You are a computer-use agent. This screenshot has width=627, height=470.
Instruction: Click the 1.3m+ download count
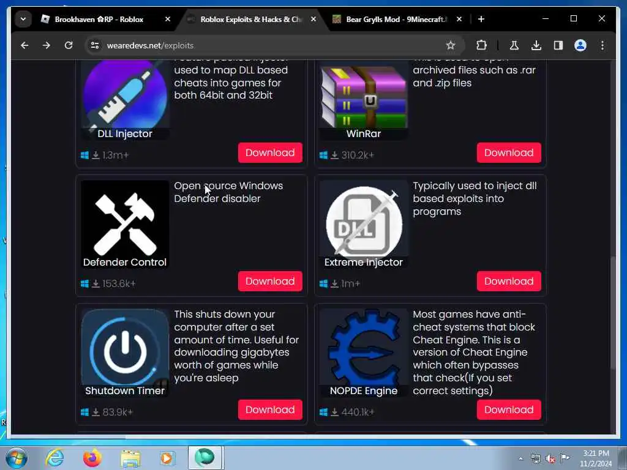(x=116, y=155)
